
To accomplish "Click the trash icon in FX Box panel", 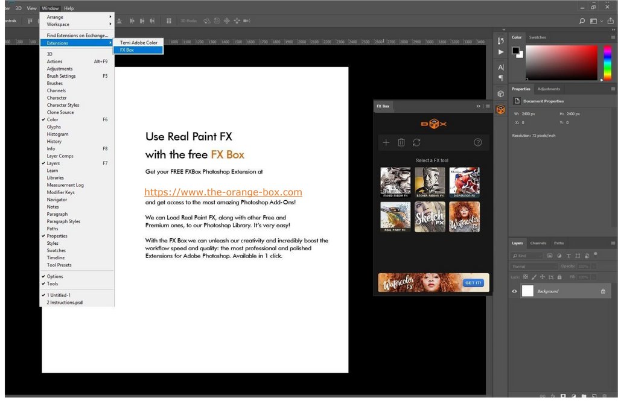I will (401, 142).
